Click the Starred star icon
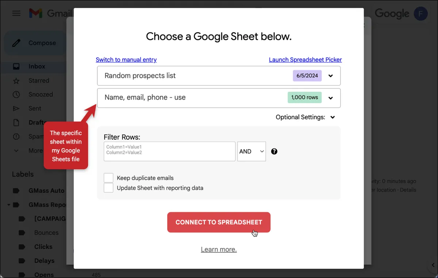This screenshot has height=278, width=438. pyautogui.click(x=16, y=80)
